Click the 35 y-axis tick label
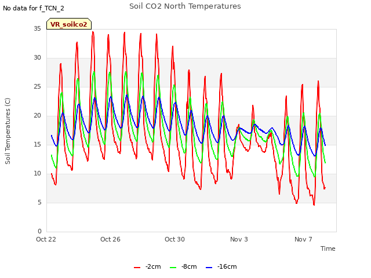Image resolution: width=371 pixels, height=278 pixels. click(37, 29)
